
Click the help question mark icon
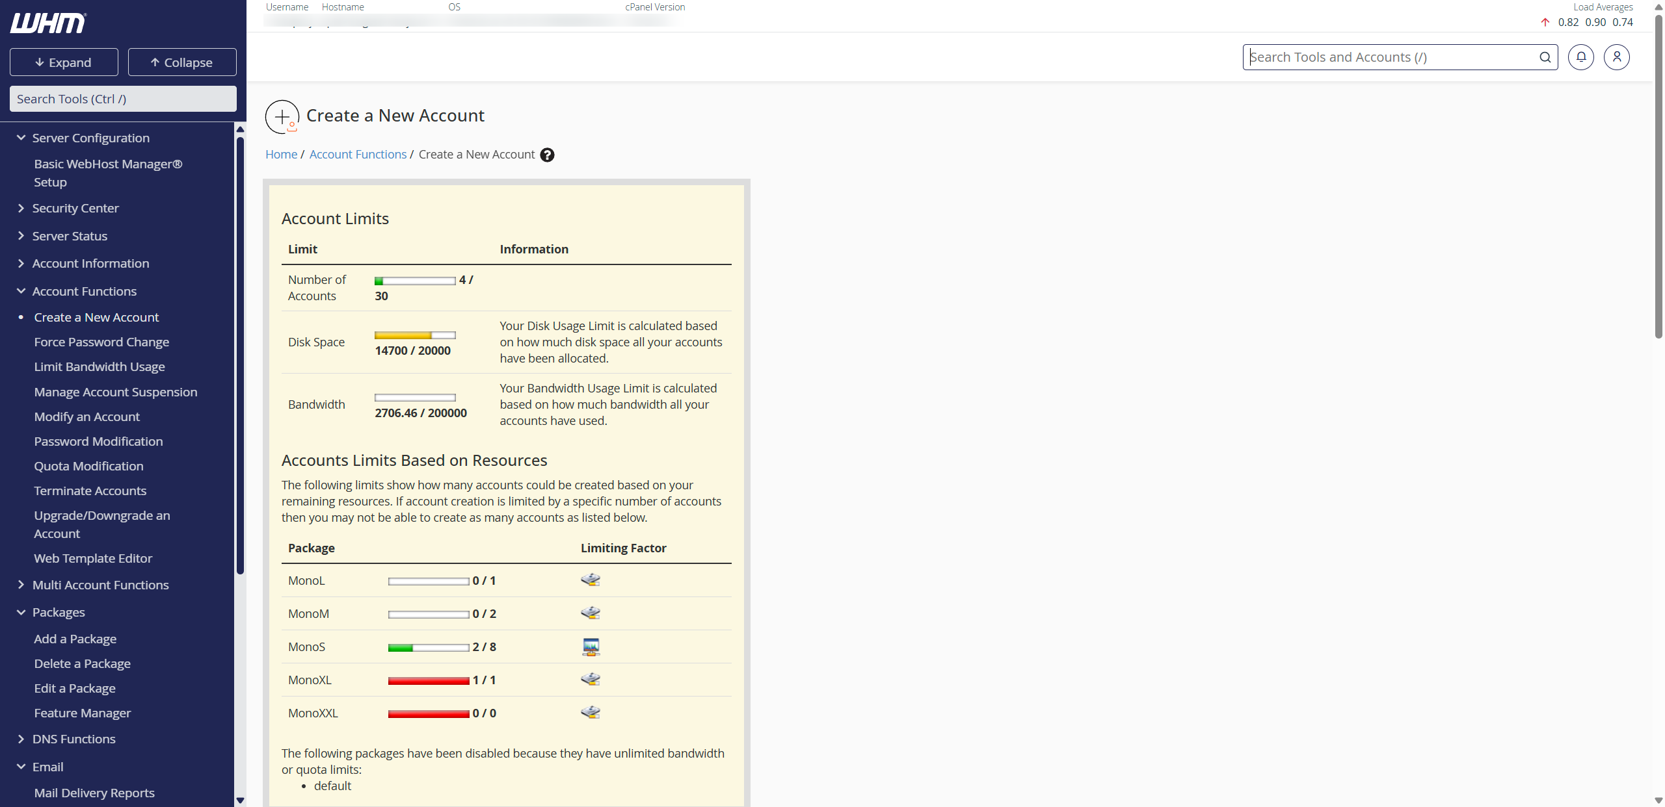click(x=548, y=155)
